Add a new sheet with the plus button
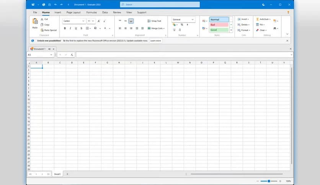Screen dimensions: 320x185 67,174
